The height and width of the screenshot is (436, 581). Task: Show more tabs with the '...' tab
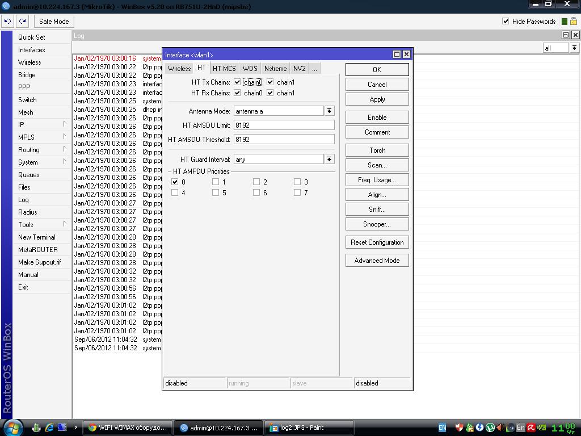coord(314,69)
